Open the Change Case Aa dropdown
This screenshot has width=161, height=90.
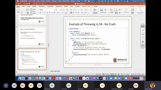(58, 12)
